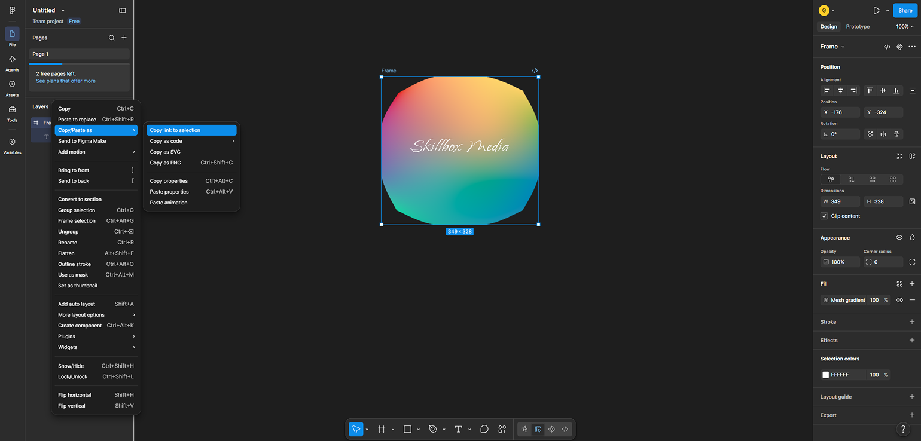The height and width of the screenshot is (441, 921).
Task: Open the Figma main menu logo
Action: [12, 10]
